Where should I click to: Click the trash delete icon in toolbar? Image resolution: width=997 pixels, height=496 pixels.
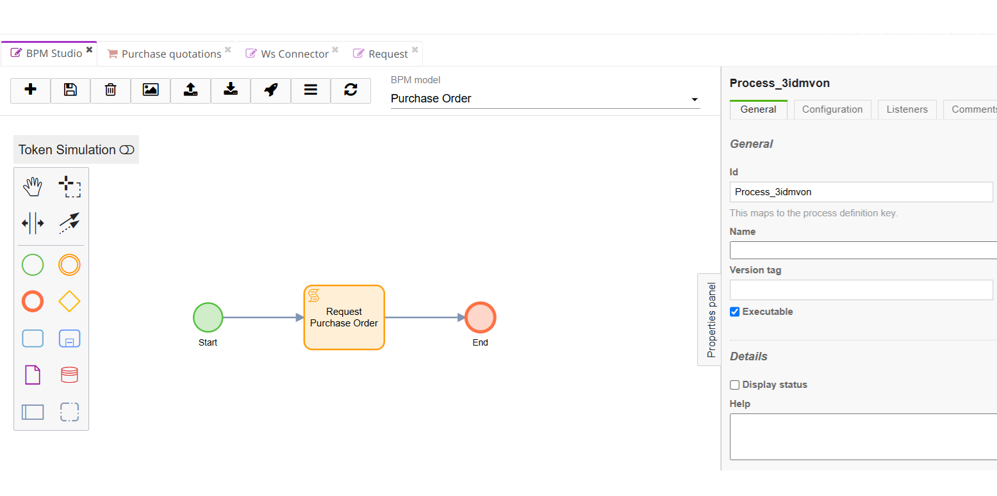click(x=110, y=90)
